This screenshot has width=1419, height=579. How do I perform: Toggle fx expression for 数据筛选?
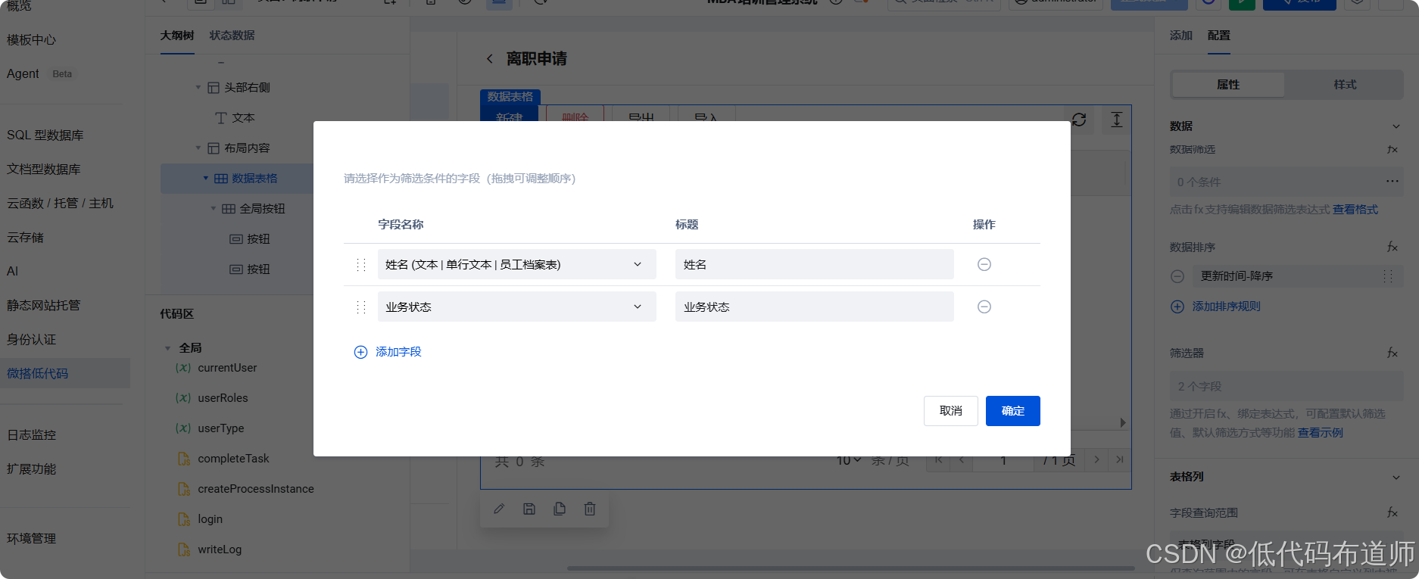(x=1392, y=150)
